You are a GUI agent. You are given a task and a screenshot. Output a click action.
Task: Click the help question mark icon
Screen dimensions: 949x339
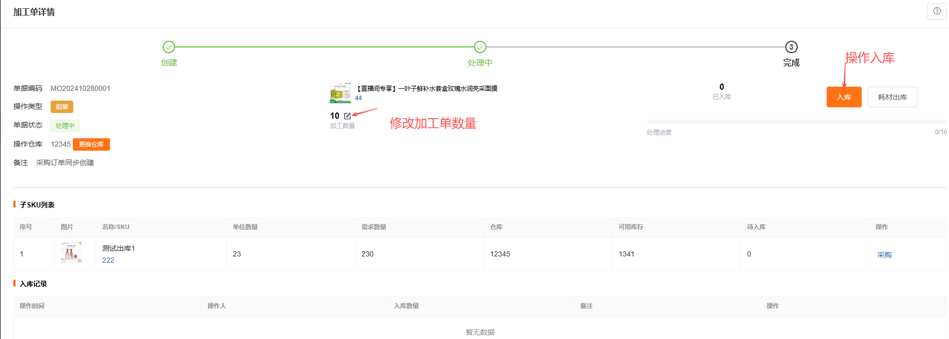click(x=937, y=11)
